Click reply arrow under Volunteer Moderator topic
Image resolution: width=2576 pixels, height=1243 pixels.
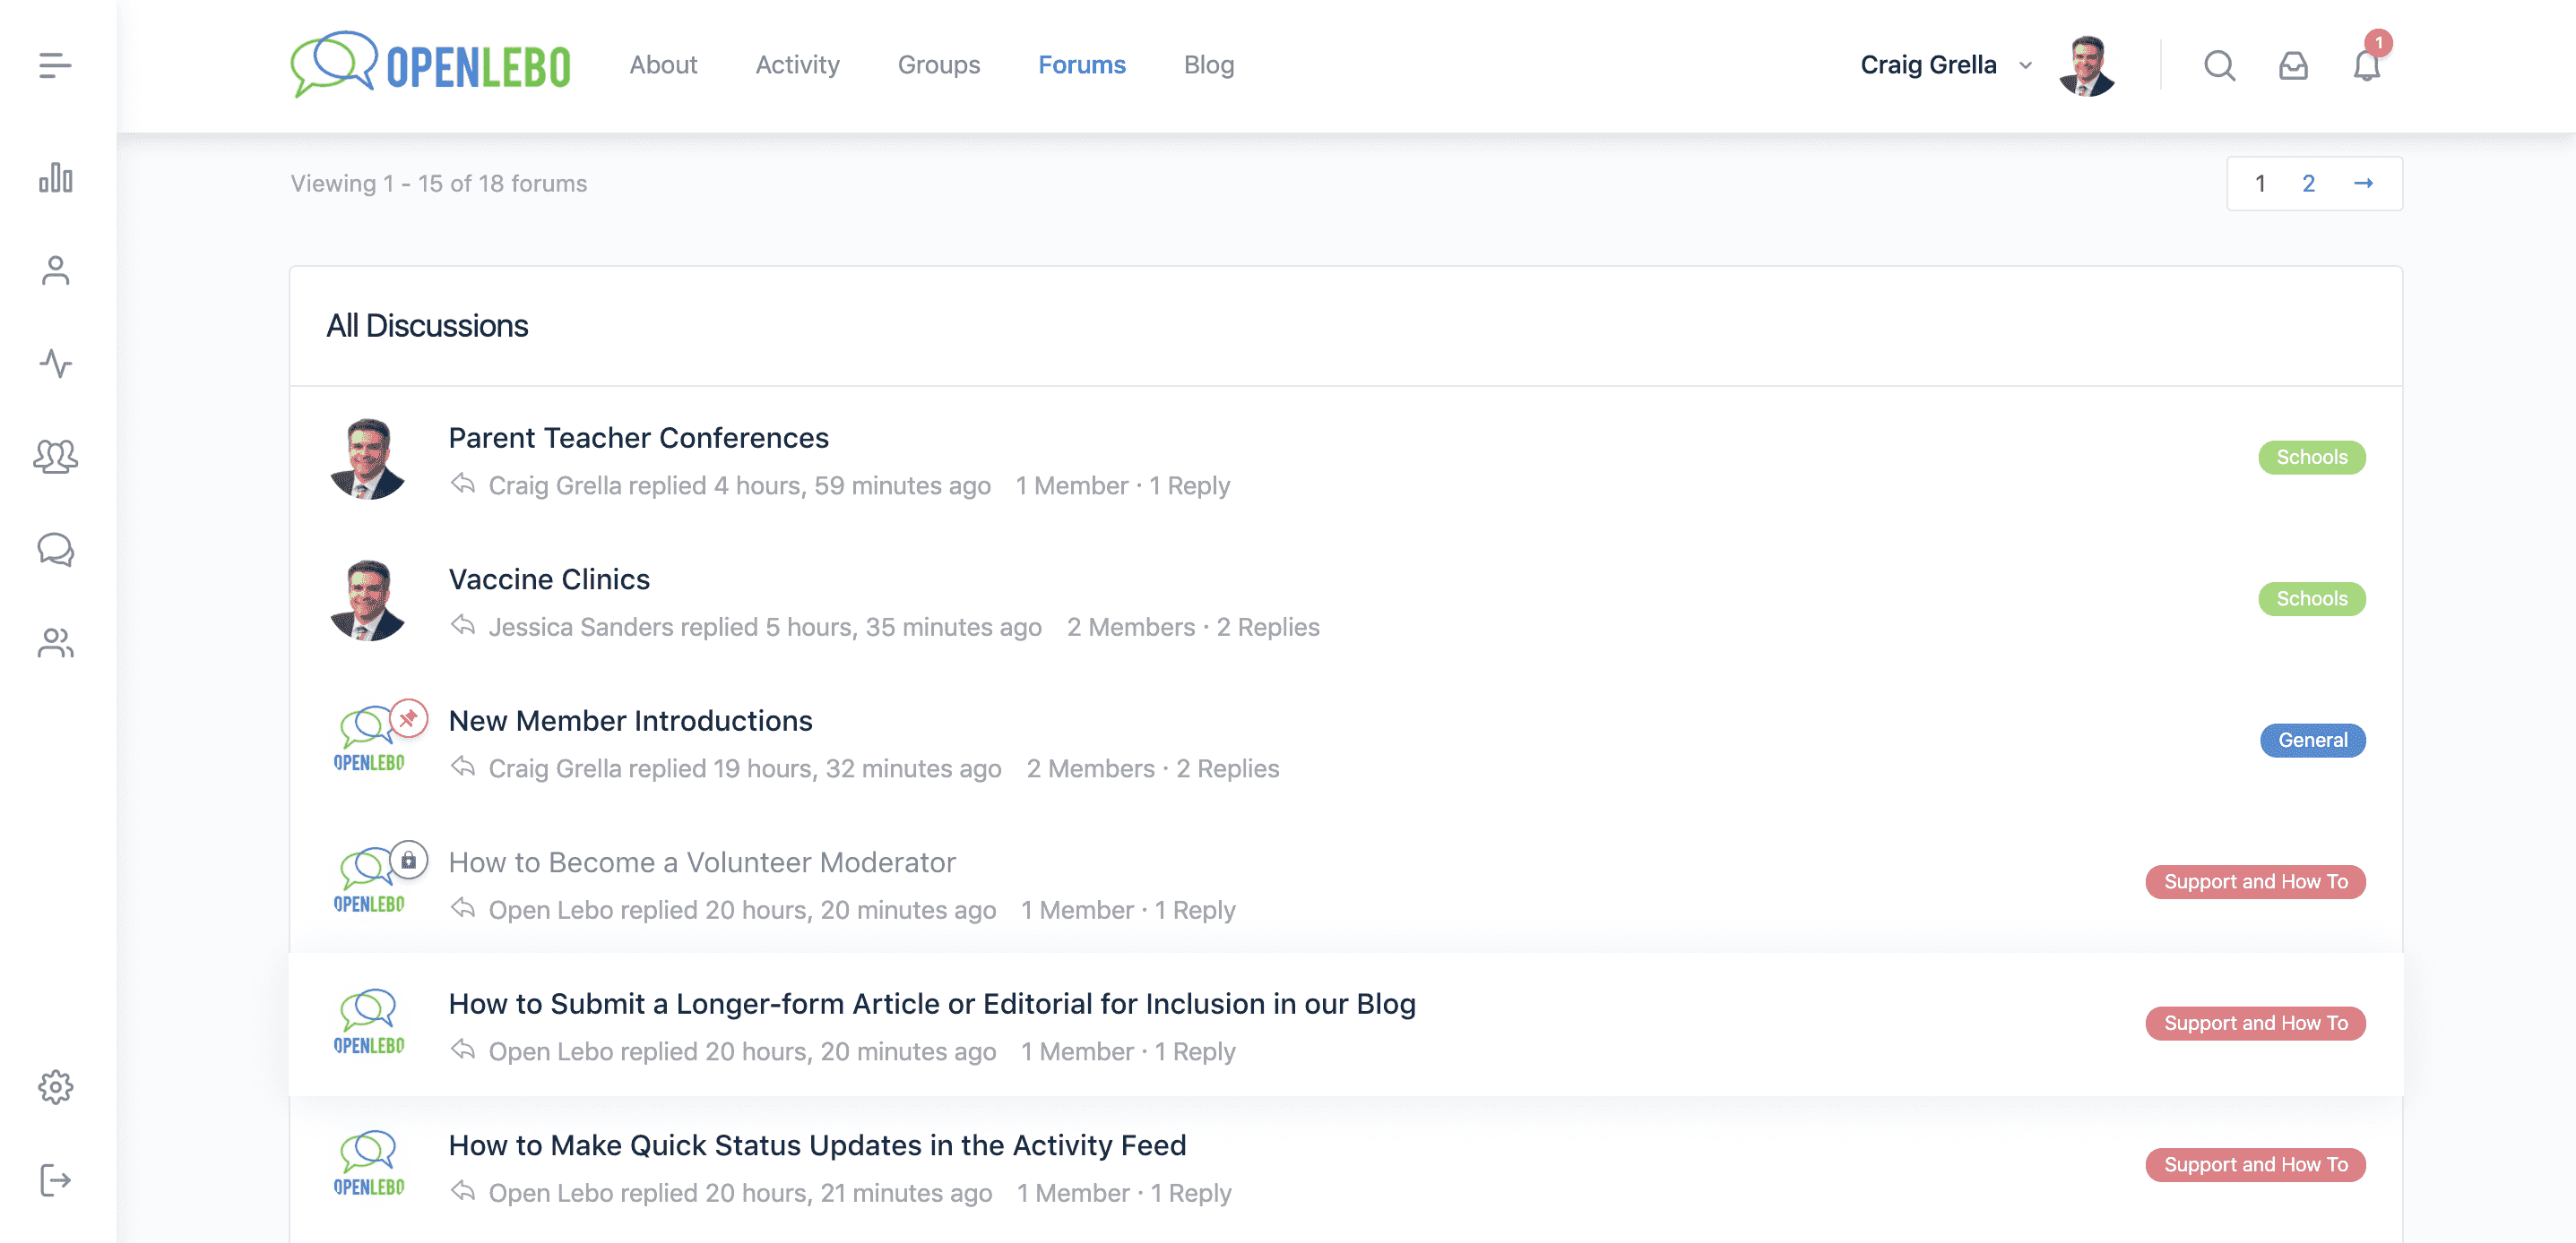[x=462, y=909]
